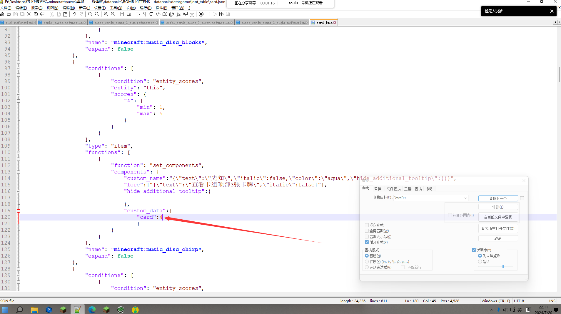The width and height of the screenshot is (561, 314).
Task: Start macro recording with record icon
Action: 201,14
